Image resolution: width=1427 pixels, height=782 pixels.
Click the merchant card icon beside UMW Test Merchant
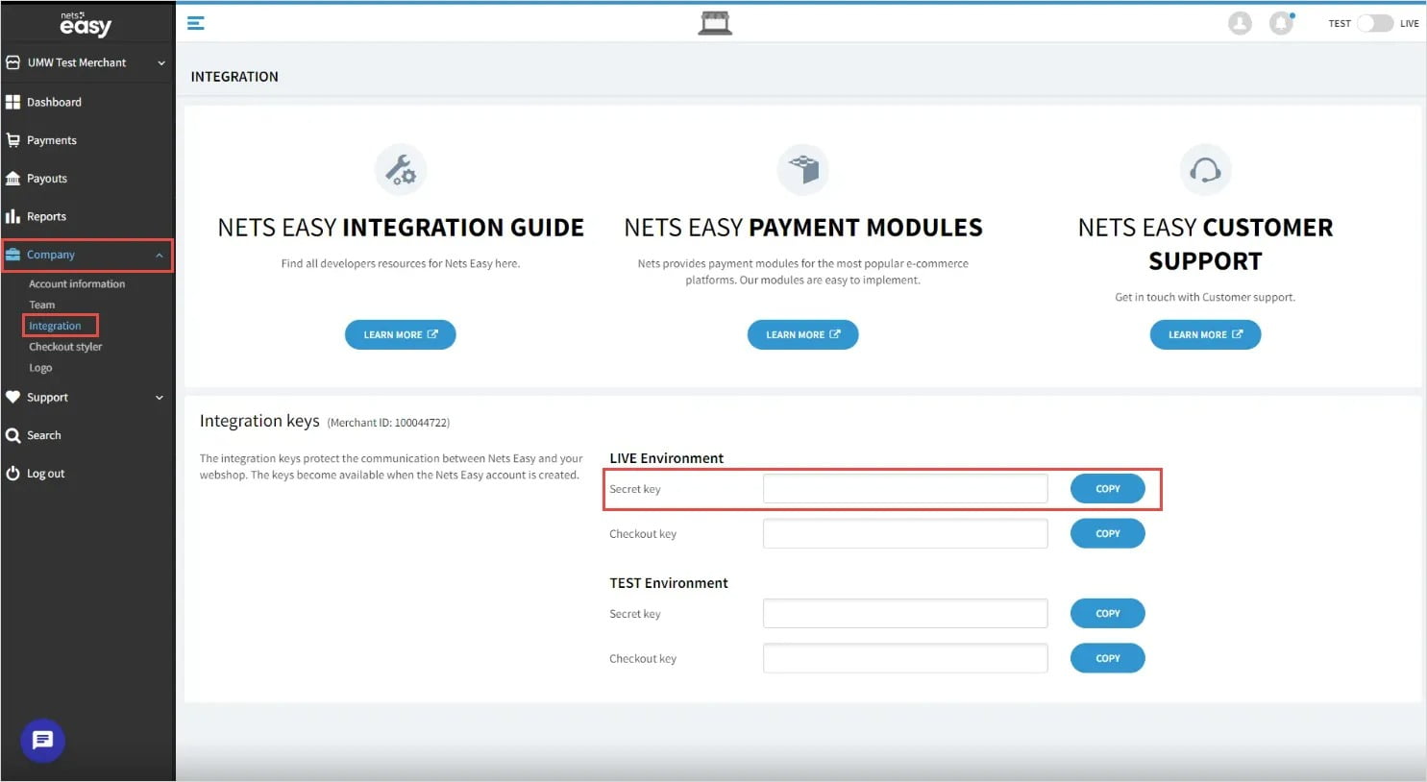click(12, 62)
